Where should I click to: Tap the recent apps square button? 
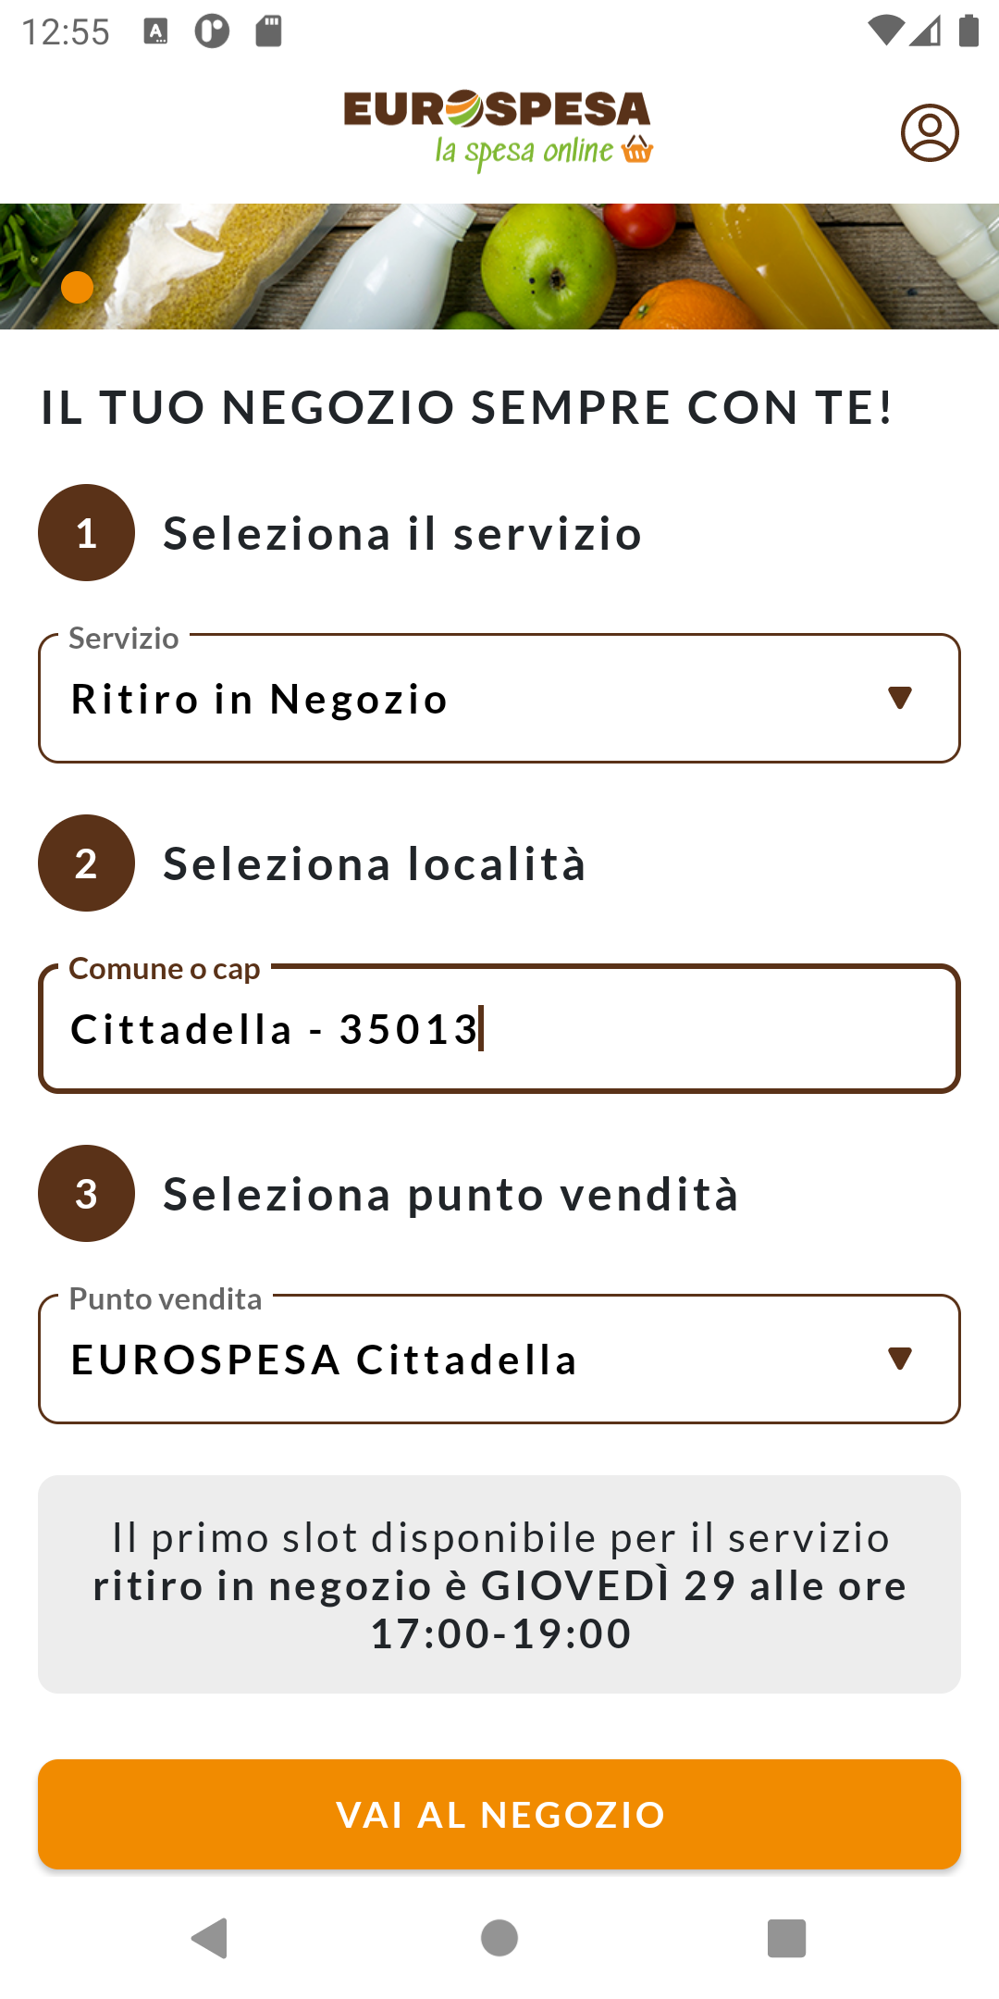[786, 1938]
